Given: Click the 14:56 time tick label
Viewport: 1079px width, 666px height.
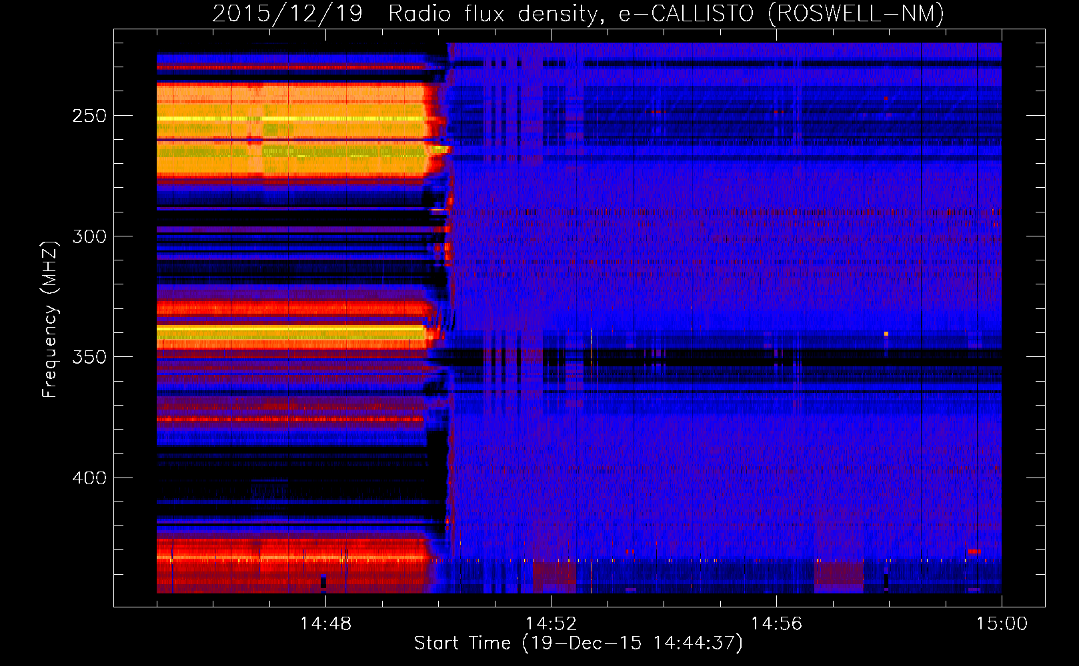Looking at the screenshot, I should 776,623.
